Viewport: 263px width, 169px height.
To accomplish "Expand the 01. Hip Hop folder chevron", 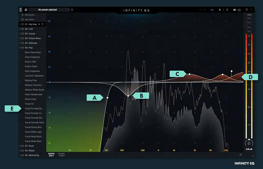I will [20, 24].
